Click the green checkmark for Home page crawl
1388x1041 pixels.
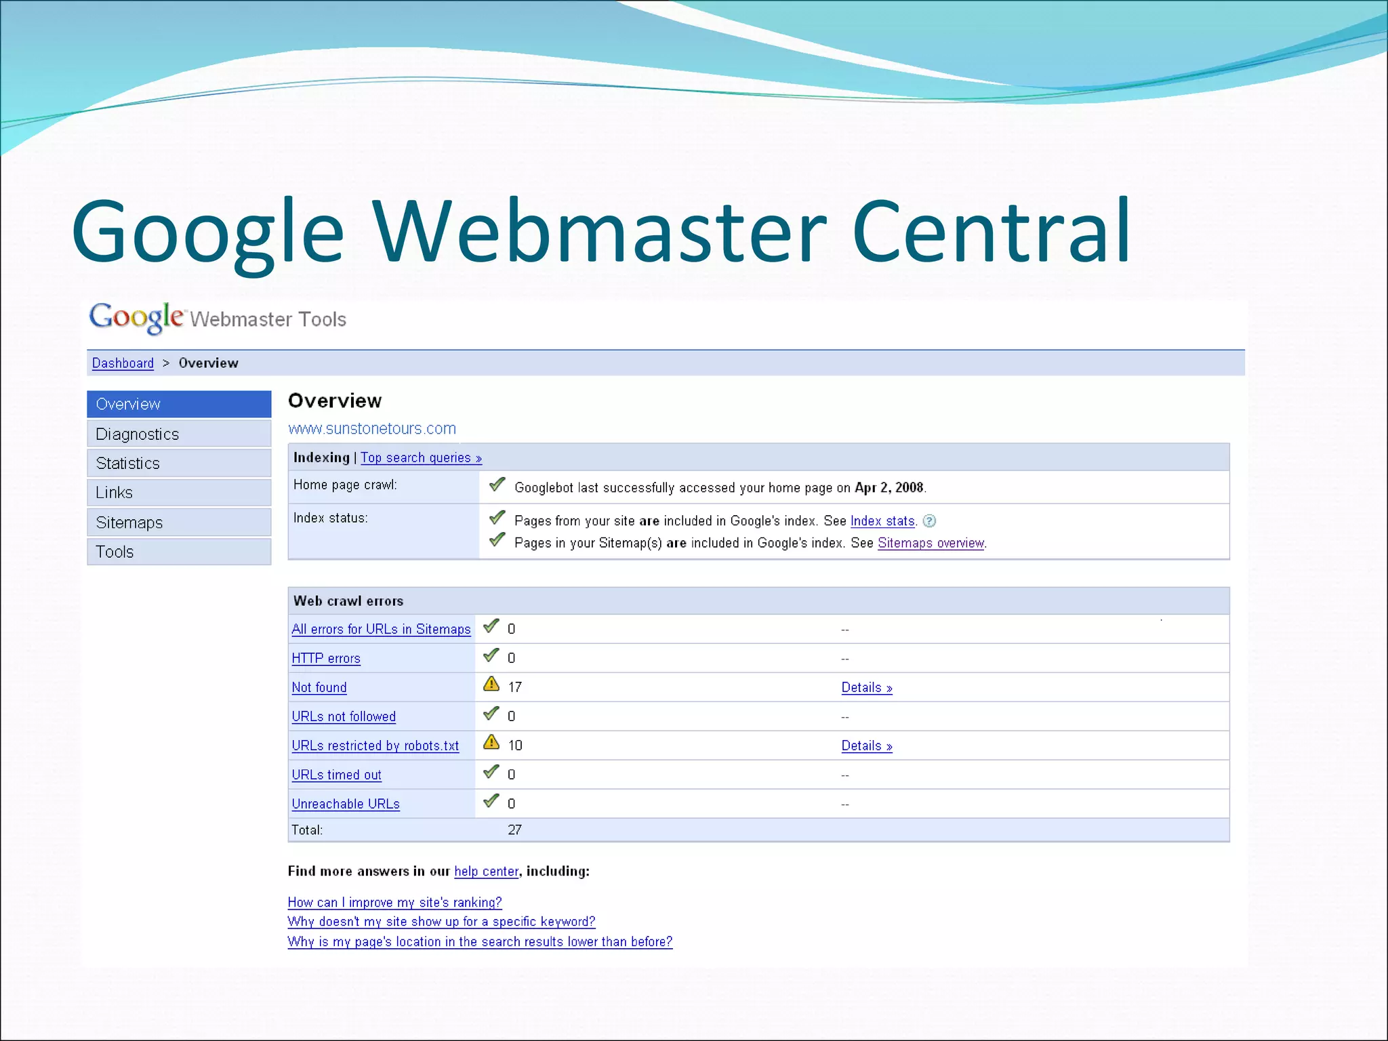point(497,485)
